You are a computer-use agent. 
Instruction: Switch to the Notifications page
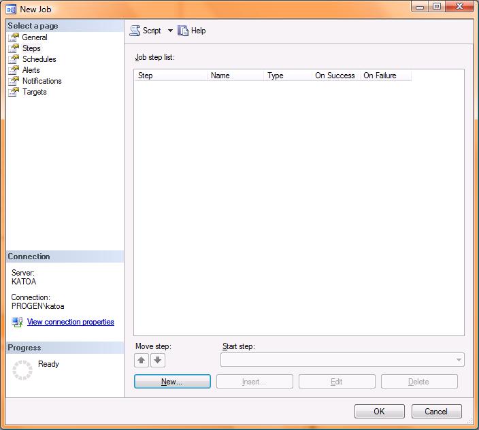[x=42, y=81]
